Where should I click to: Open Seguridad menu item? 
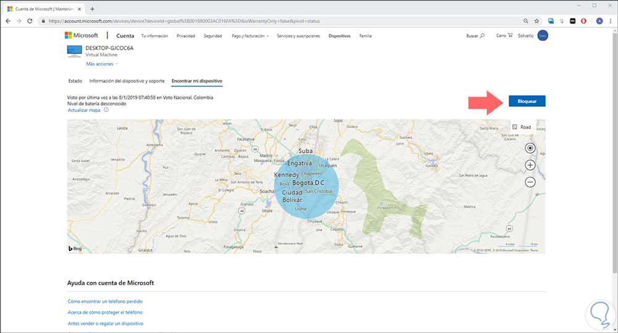213,36
